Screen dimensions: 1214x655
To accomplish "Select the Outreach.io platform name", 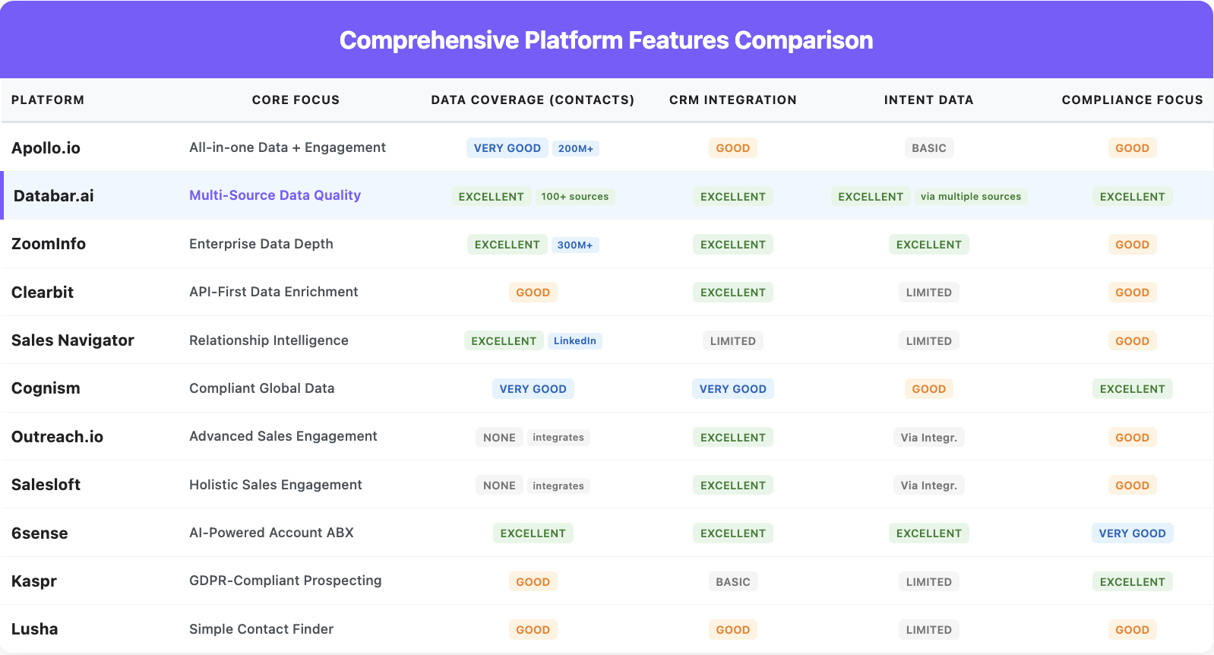I will pos(57,437).
